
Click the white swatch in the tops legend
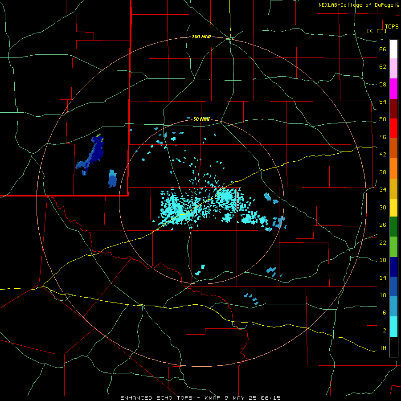click(x=393, y=49)
